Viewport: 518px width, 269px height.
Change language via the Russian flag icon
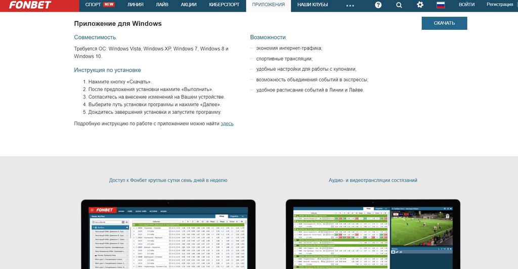(x=441, y=5)
